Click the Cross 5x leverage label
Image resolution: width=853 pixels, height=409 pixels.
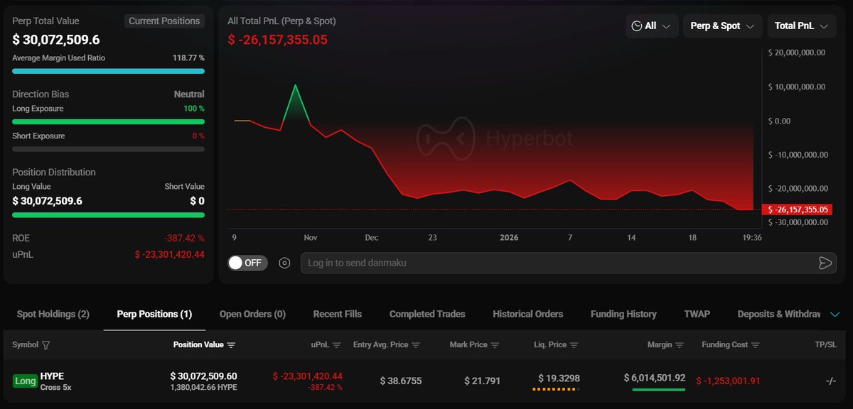click(x=55, y=388)
